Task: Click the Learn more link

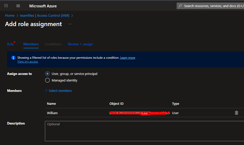Action: coord(127,58)
